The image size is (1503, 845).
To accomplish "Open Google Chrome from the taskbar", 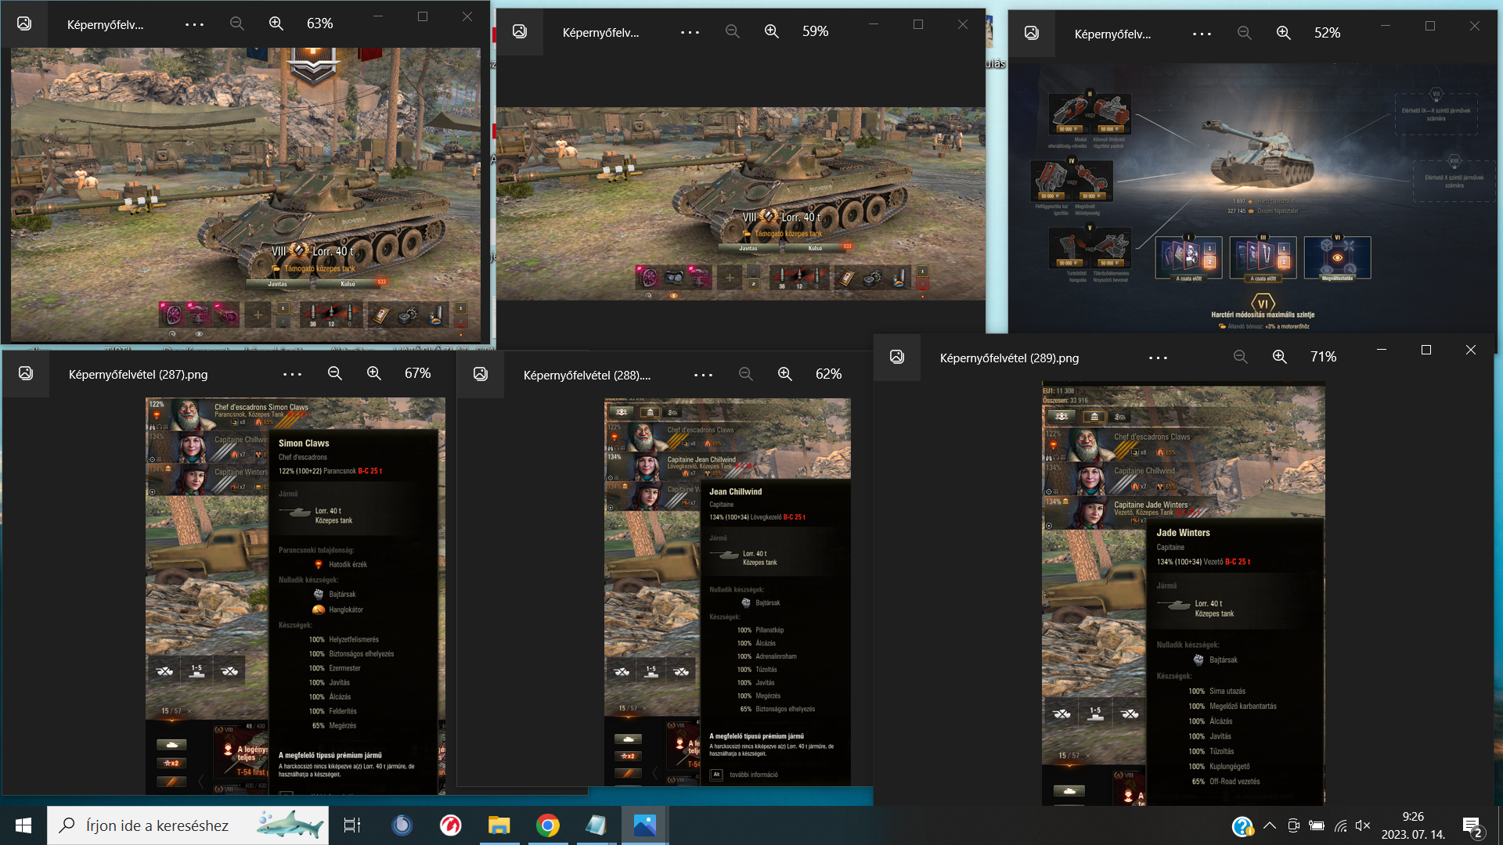I will click(547, 825).
